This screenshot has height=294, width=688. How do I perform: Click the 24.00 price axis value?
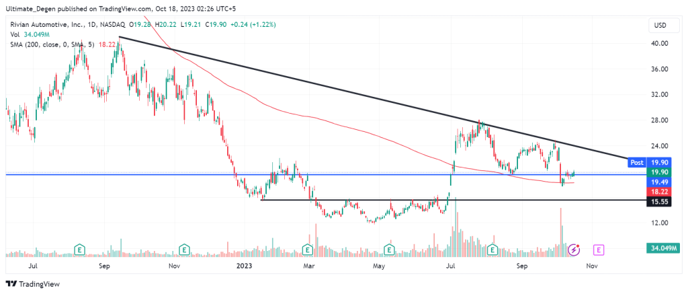(x=660, y=146)
